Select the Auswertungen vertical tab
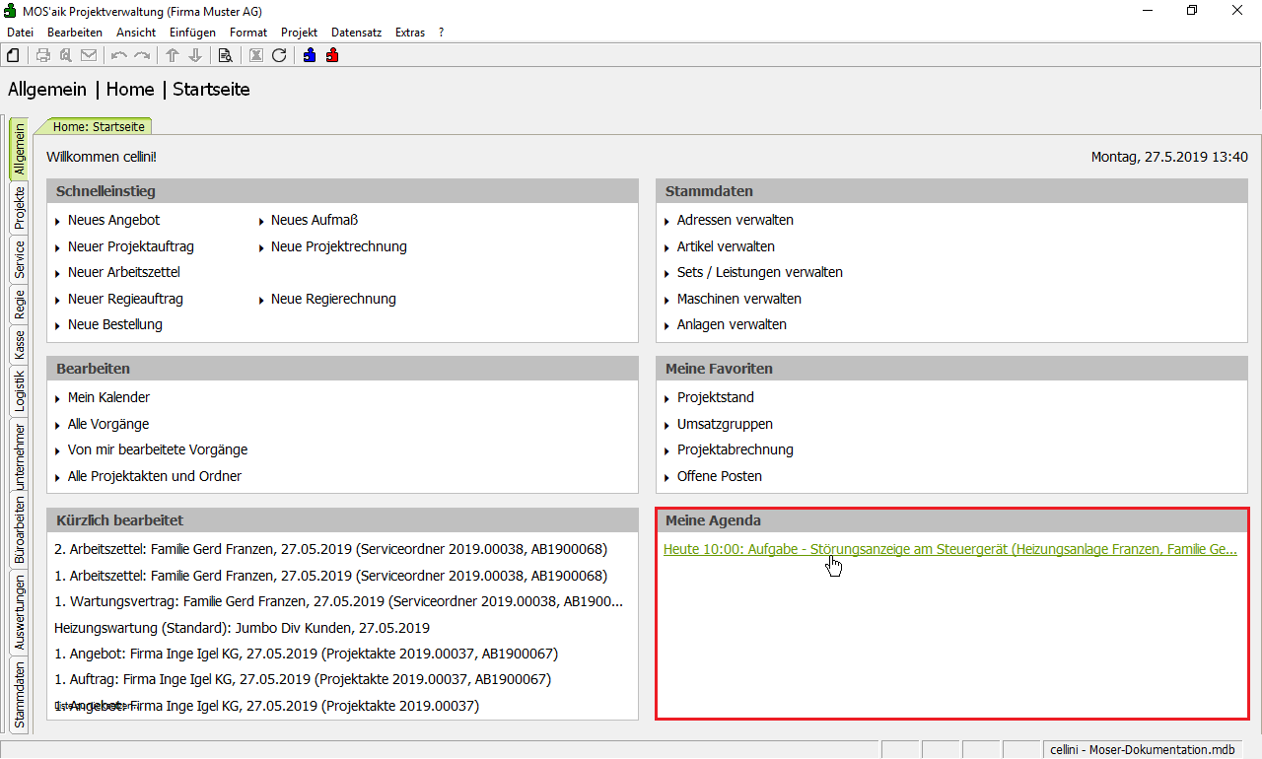1262x759 pixels. point(19,614)
